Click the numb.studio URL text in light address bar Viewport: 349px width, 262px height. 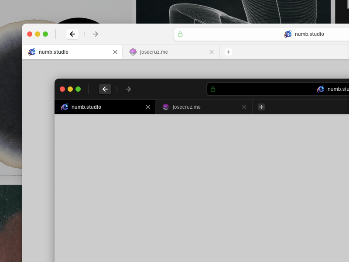pos(309,34)
